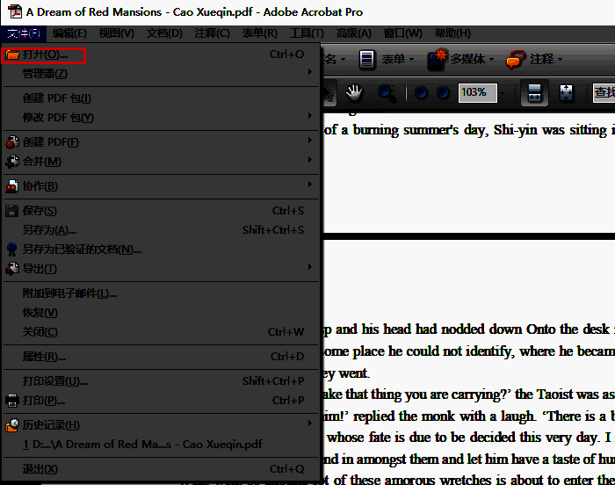Image resolution: width=615 pixels, height=485 pixels.
Task: Choose Open (打开) from the File menu
Action: (x=46, y=54)
